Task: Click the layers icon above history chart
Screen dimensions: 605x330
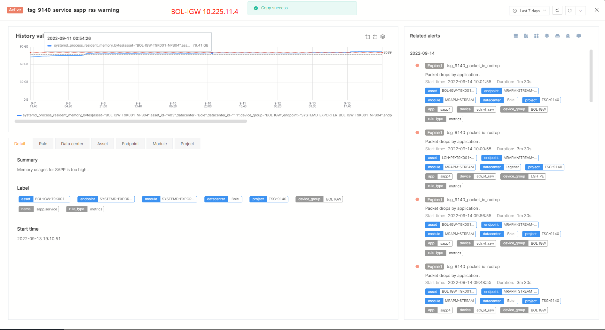Action: click(x=383, y=37)
